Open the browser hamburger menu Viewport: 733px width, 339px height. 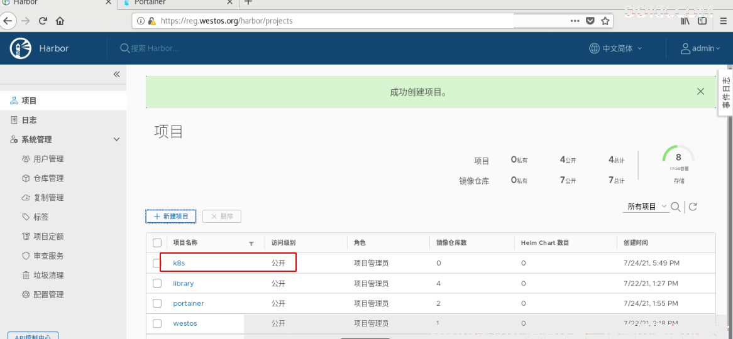click(x=723, y=21)
